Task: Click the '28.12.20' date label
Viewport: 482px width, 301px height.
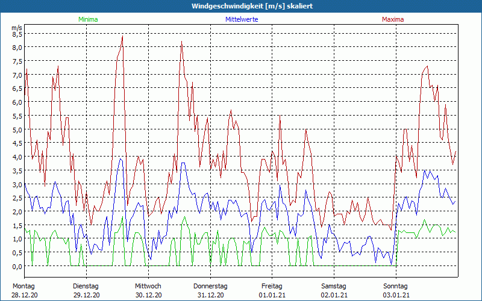Action: [x=25, y=295]
